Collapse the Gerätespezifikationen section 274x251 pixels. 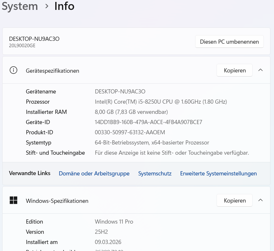tap(260, 70)
